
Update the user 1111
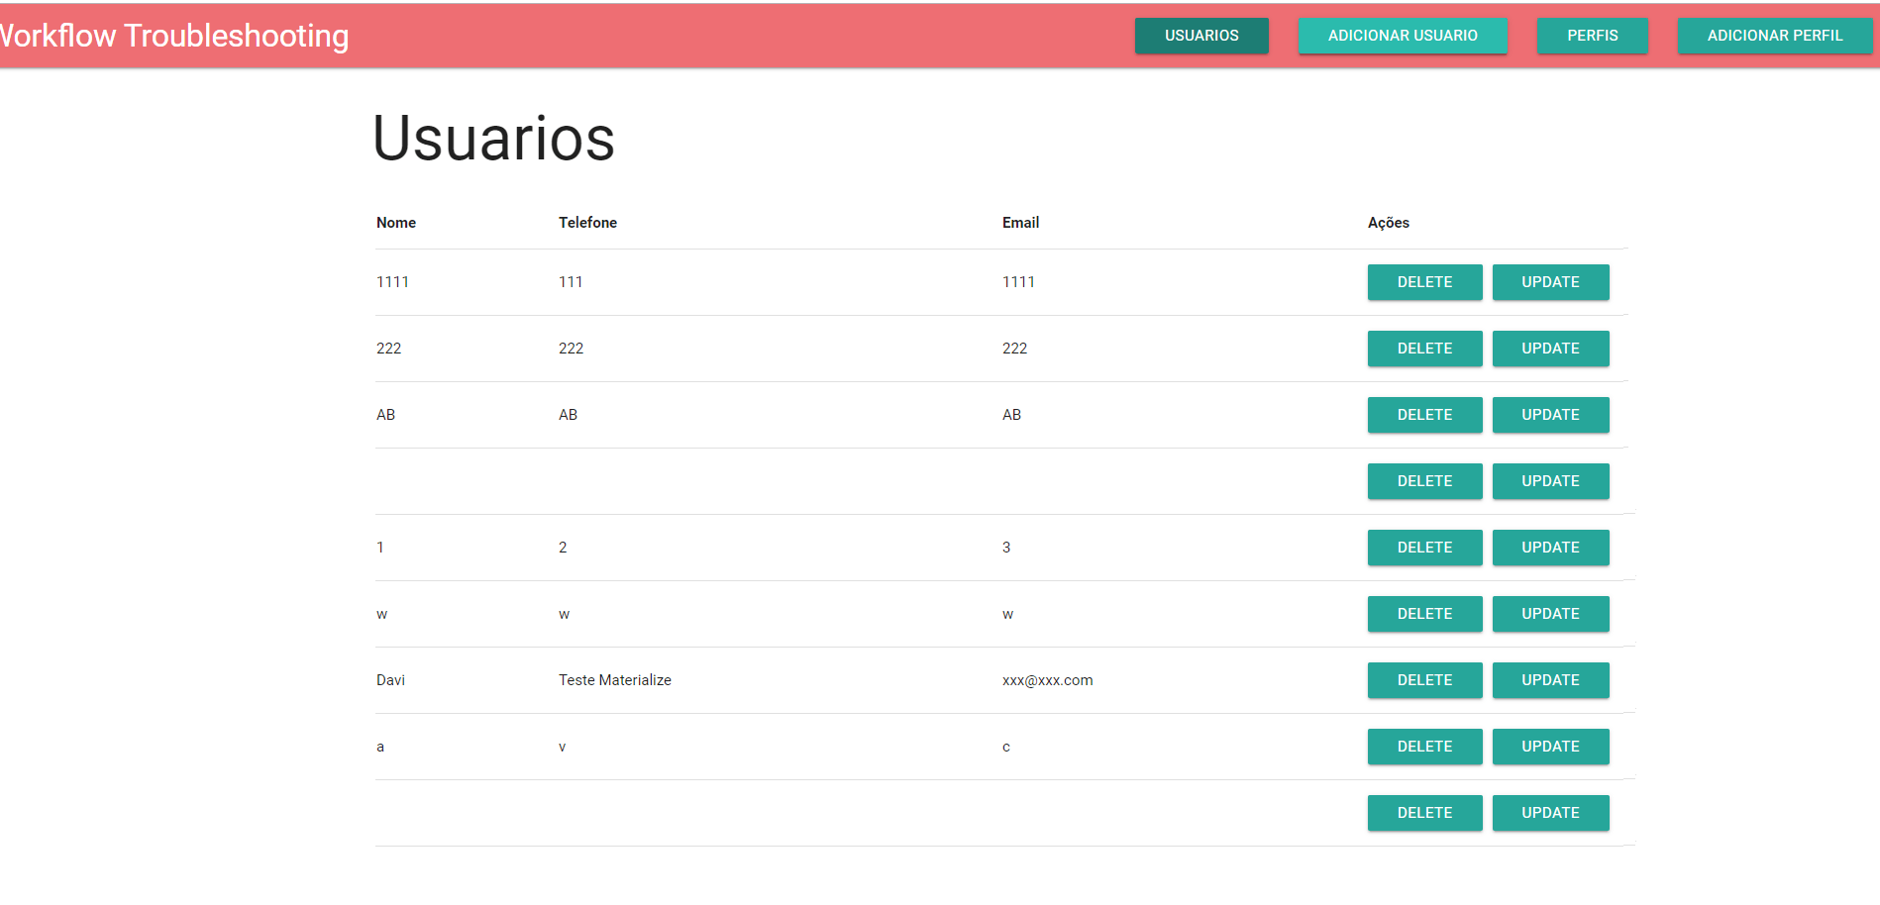(x=1550, y=281)
